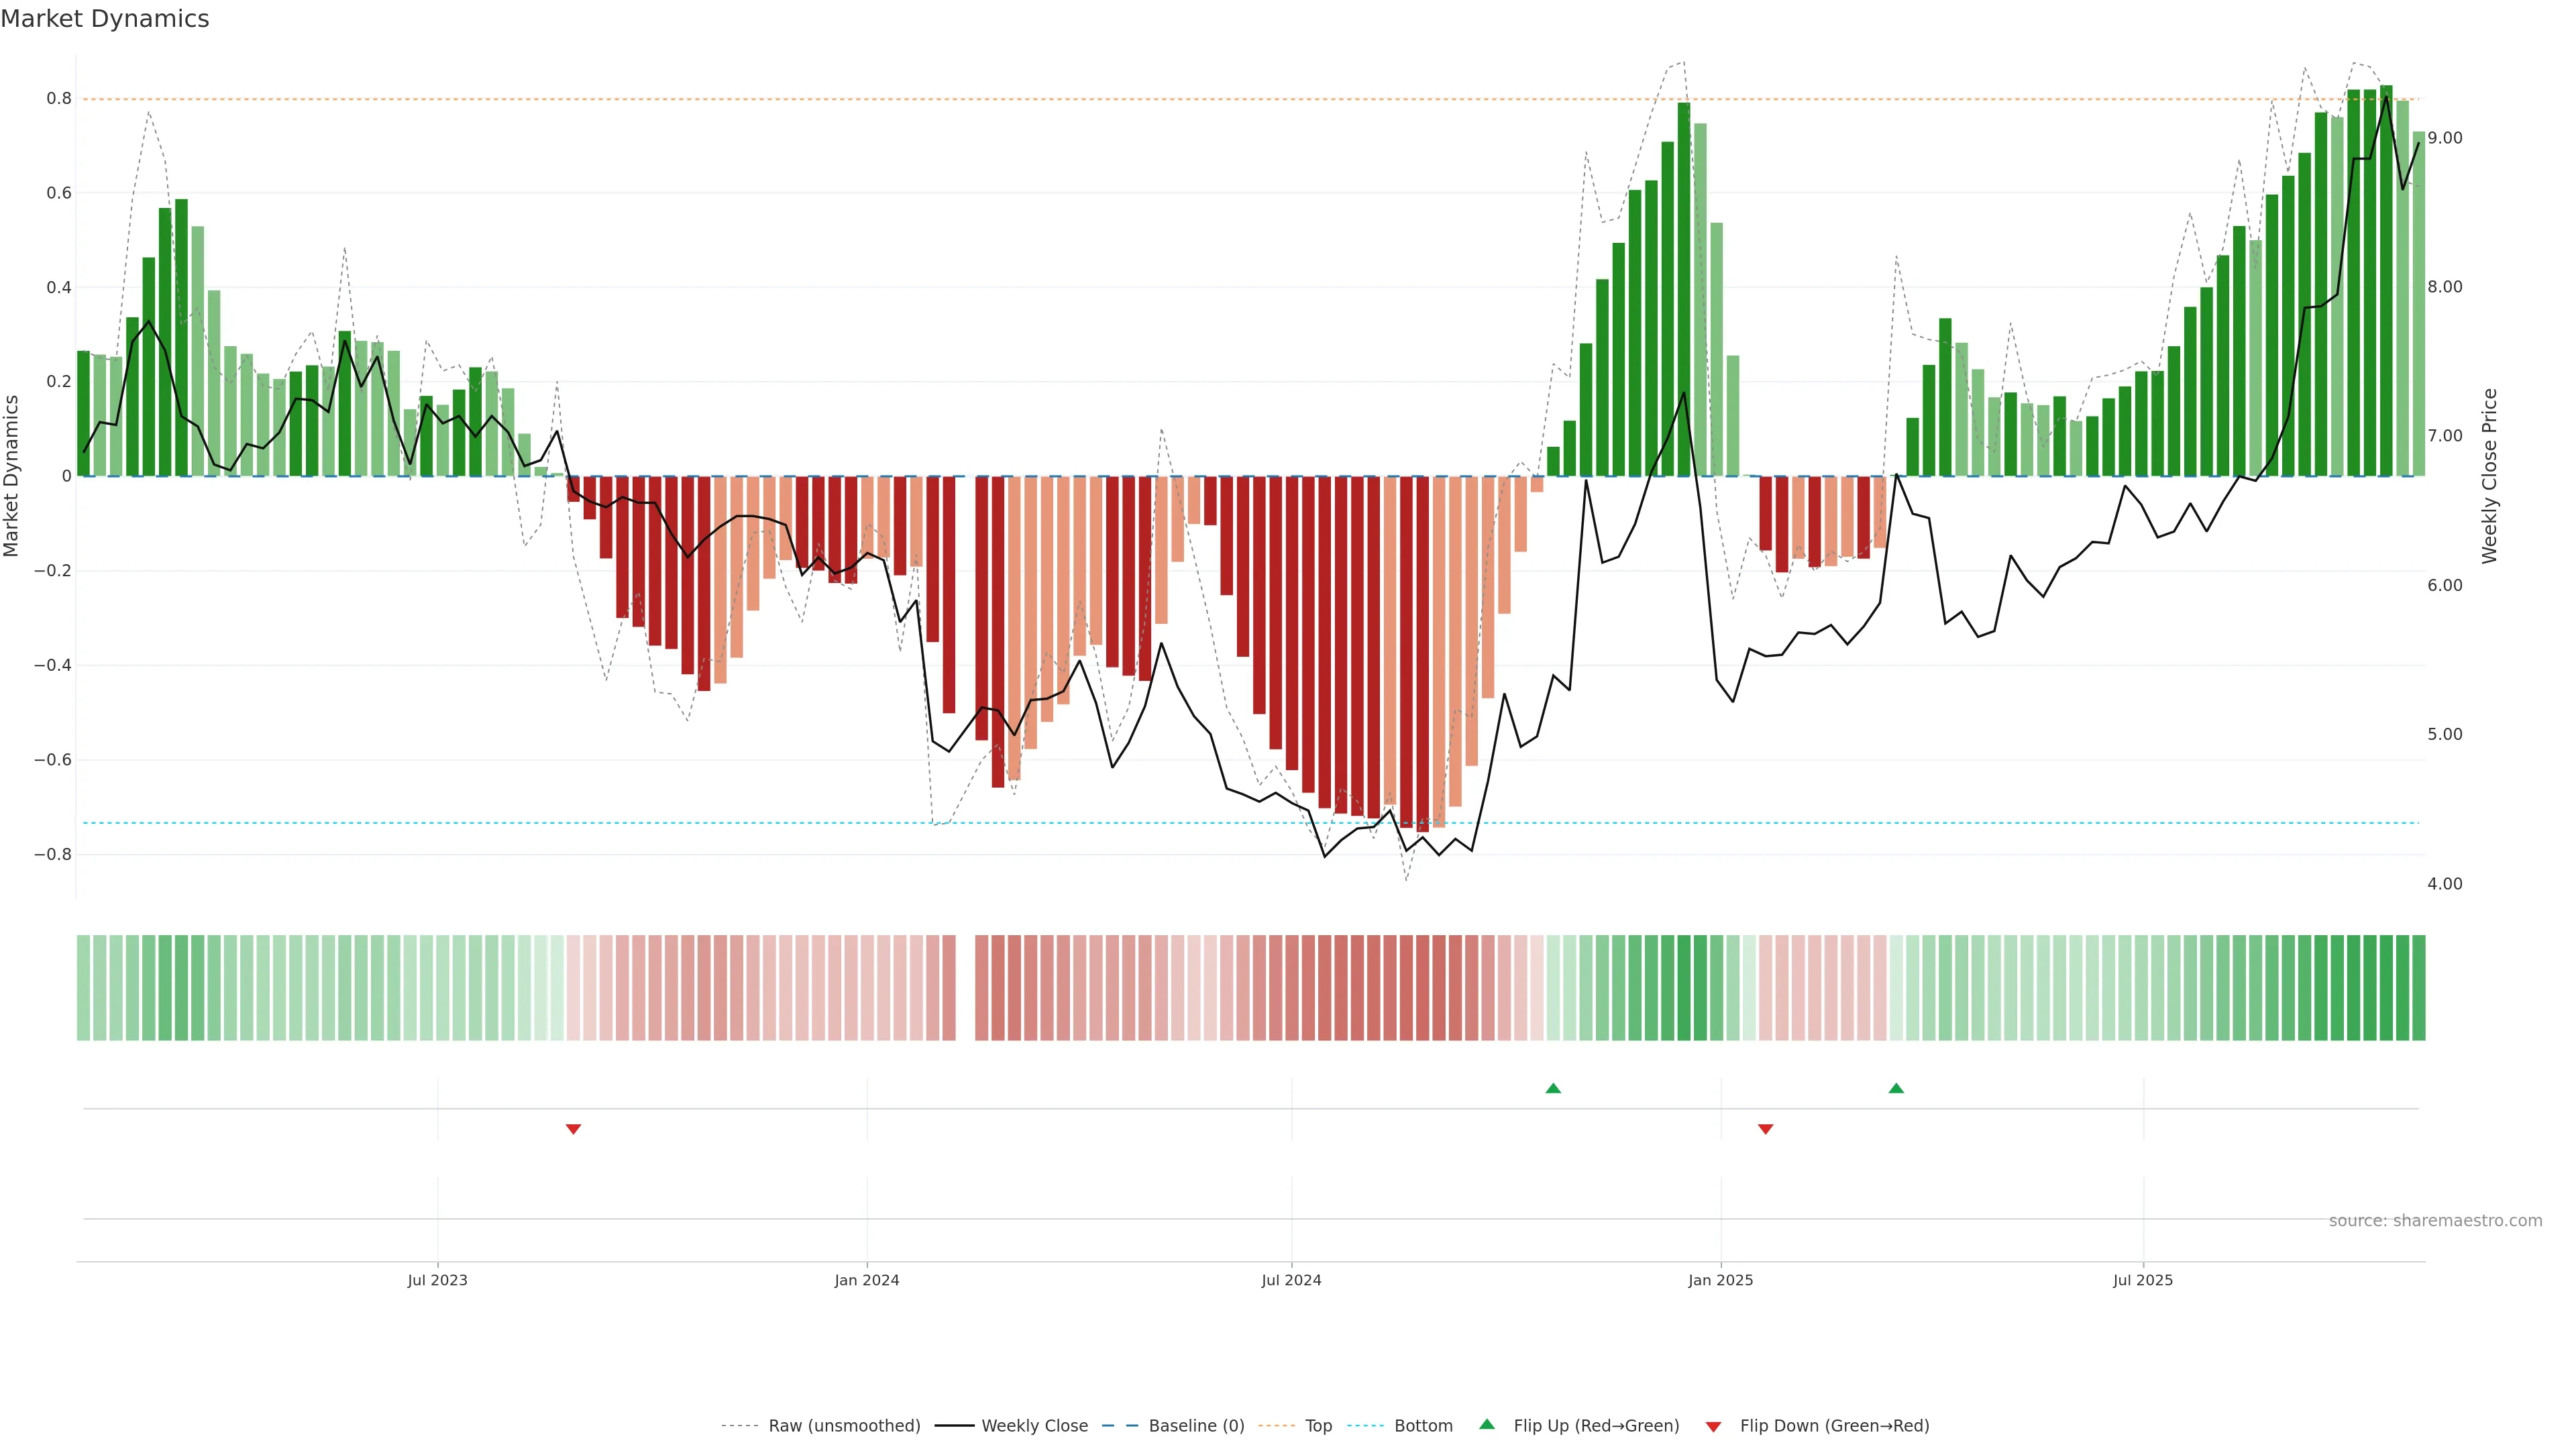2576x1449 pixels.
Task: Click the Jan 2025 x-axis label
Action: pyautogui.click(x=1720, y=1280)
